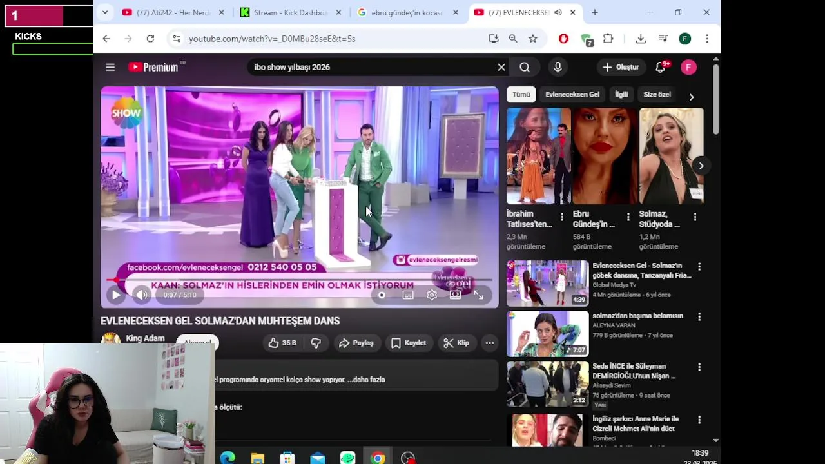Switch to theater mode

[456, 295]
